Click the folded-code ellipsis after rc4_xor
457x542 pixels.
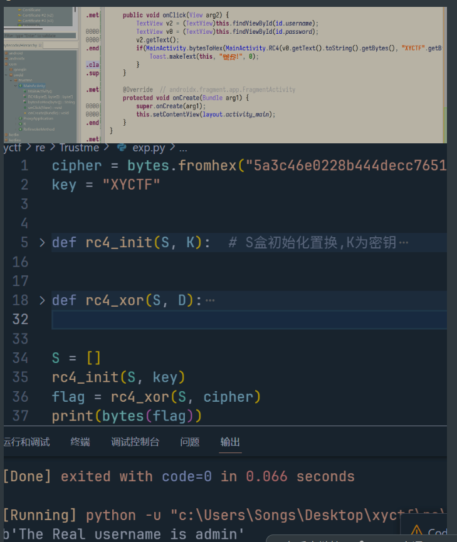[210, 300]
